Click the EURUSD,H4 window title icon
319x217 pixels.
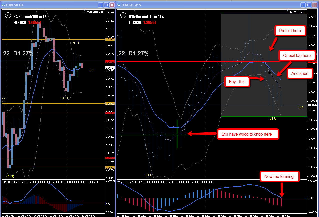(x=3, y=5)
